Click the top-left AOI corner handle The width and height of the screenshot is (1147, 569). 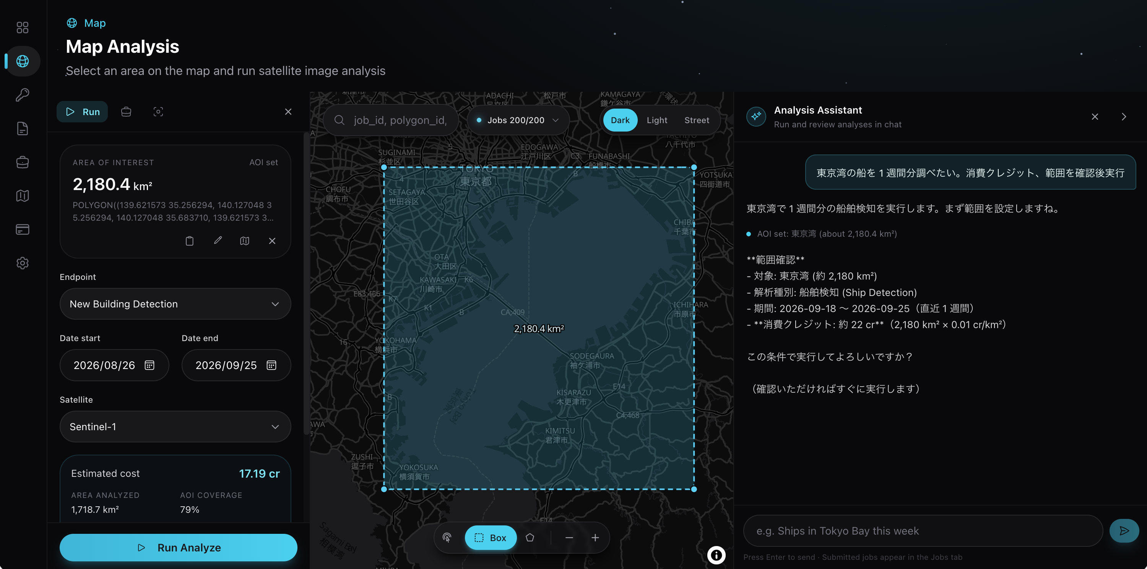[x=384, y=167]
